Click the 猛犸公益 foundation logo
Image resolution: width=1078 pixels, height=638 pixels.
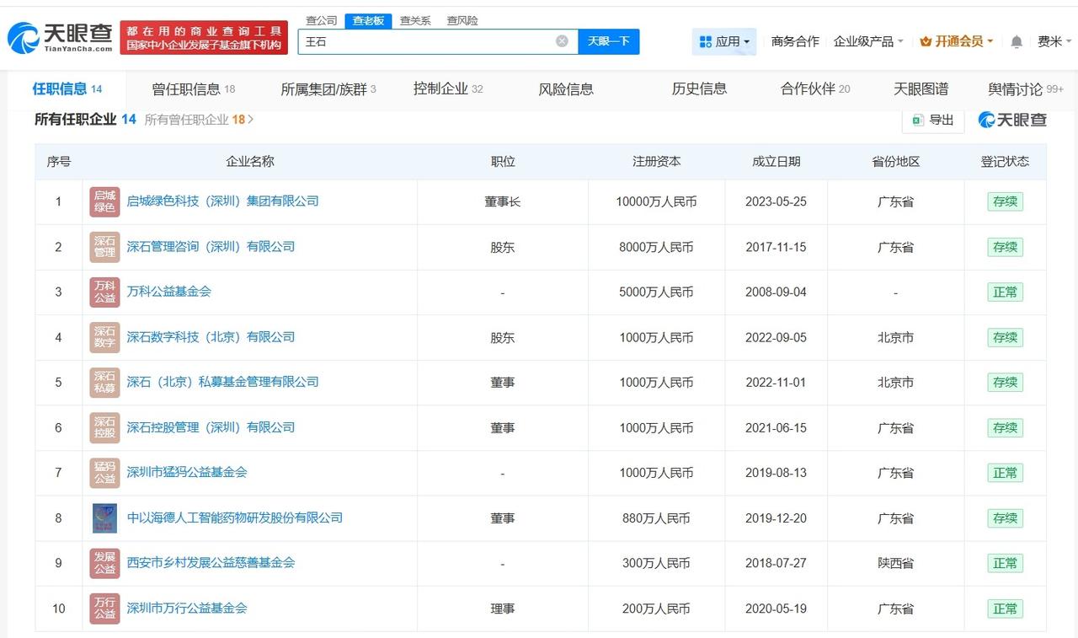(104, 473)
